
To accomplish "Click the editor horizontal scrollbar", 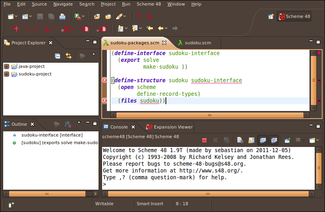I will [210, 115].
